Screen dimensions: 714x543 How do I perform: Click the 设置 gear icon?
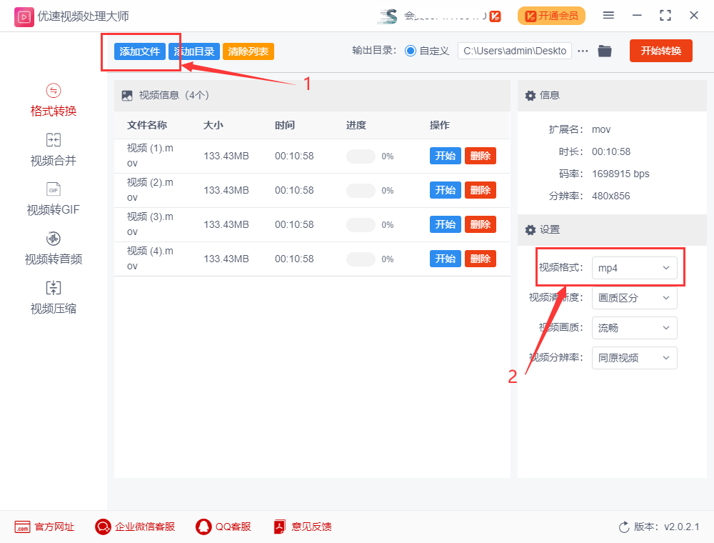click(530, 230)
